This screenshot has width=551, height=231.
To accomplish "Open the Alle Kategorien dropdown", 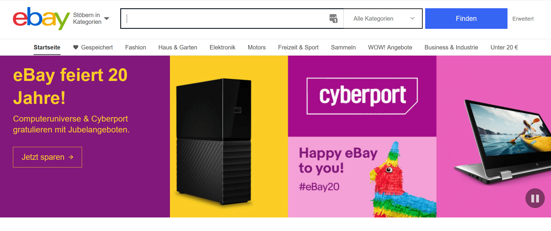I will [383, 19].
